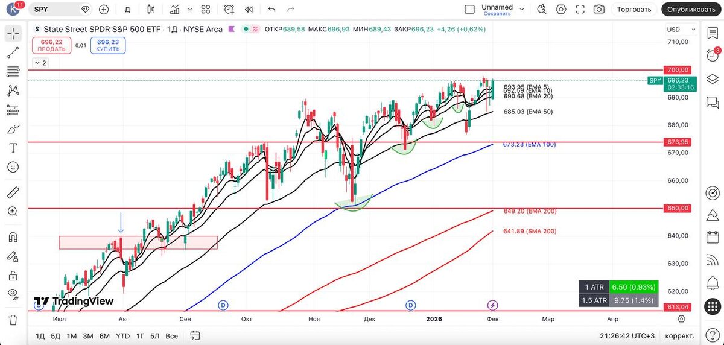Select the 6М date range

(x=104, y=335)
